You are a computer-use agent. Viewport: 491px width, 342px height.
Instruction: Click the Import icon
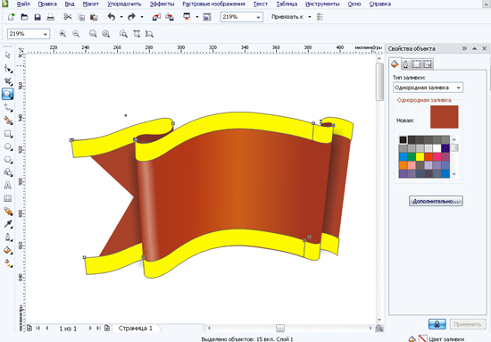tap(156, 17)
